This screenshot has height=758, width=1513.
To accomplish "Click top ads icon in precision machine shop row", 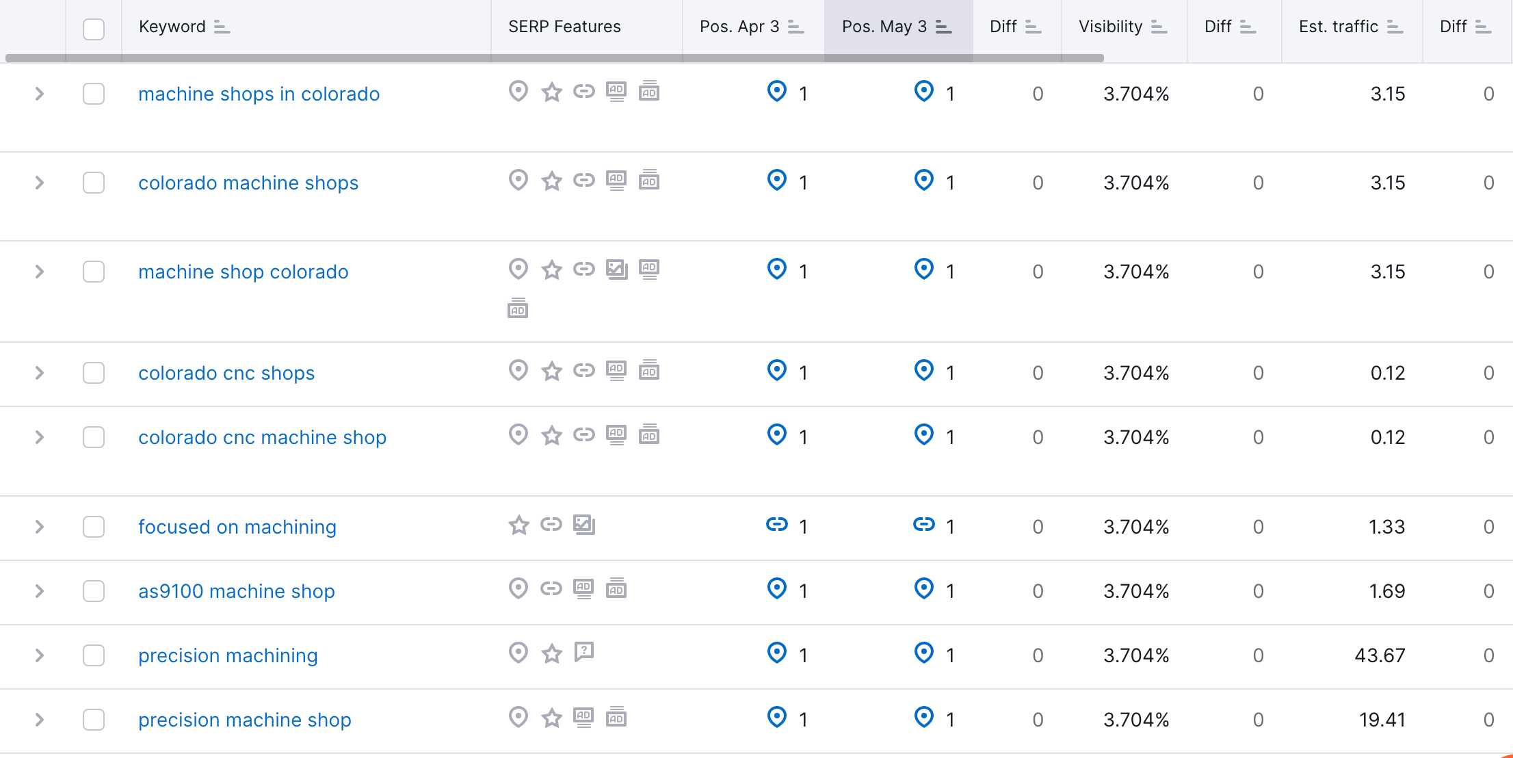I will pos(583,717).
